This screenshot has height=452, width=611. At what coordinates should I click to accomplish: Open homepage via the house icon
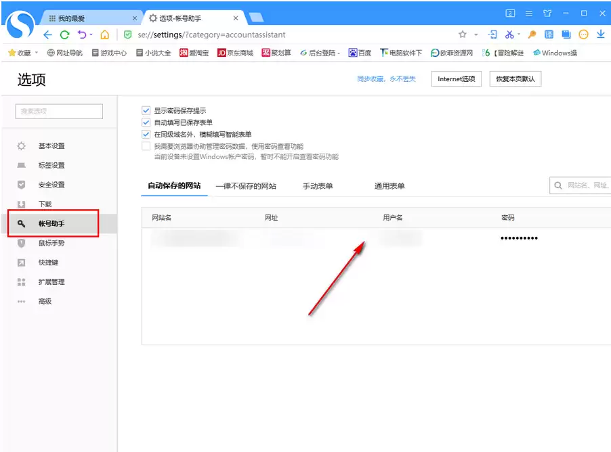pyautogui.click(x=104, y=35)
